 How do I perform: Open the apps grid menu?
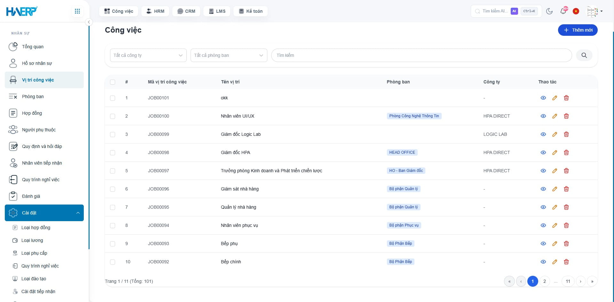(77, 11)
